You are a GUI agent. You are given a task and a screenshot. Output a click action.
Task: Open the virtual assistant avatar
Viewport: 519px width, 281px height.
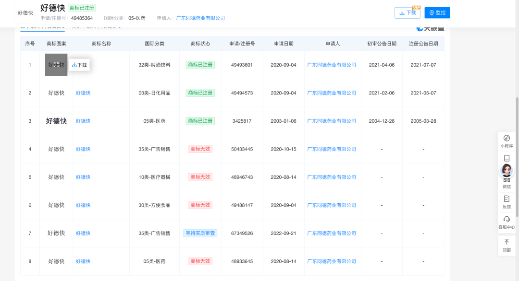(507, 170)
